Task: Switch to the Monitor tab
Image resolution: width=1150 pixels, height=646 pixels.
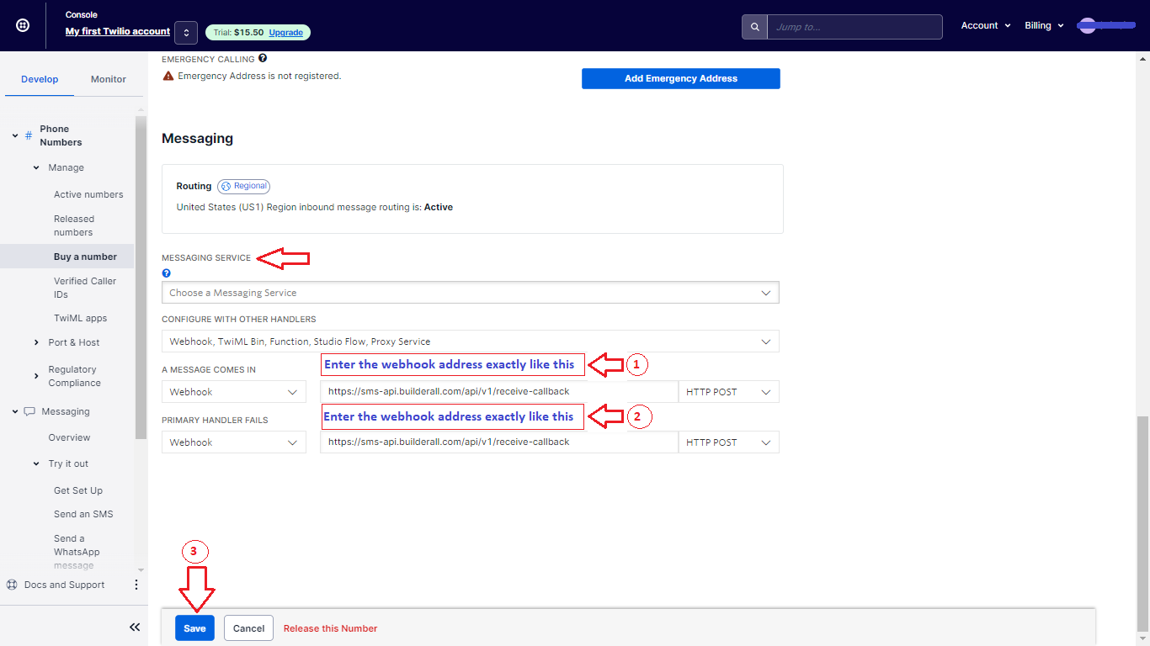Action: click(109, 79)
